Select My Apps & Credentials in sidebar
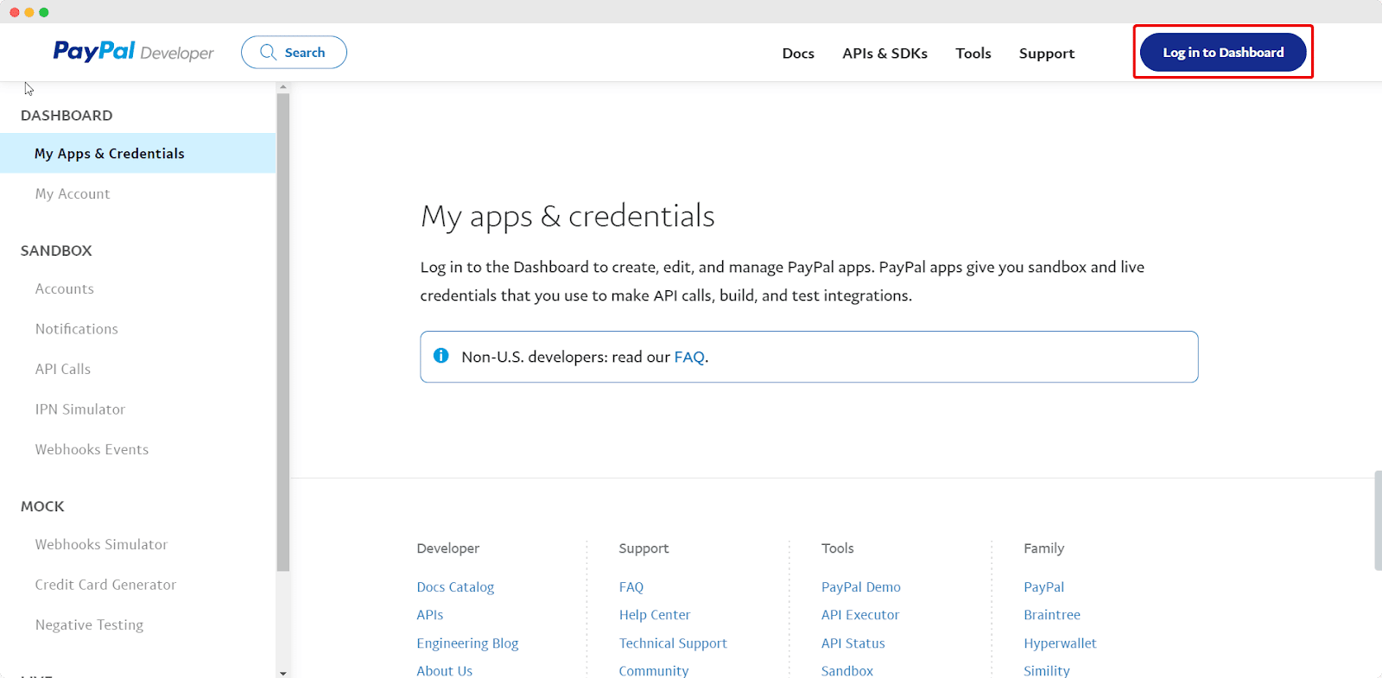1382x678 pixels. click(x=138, y=153)
